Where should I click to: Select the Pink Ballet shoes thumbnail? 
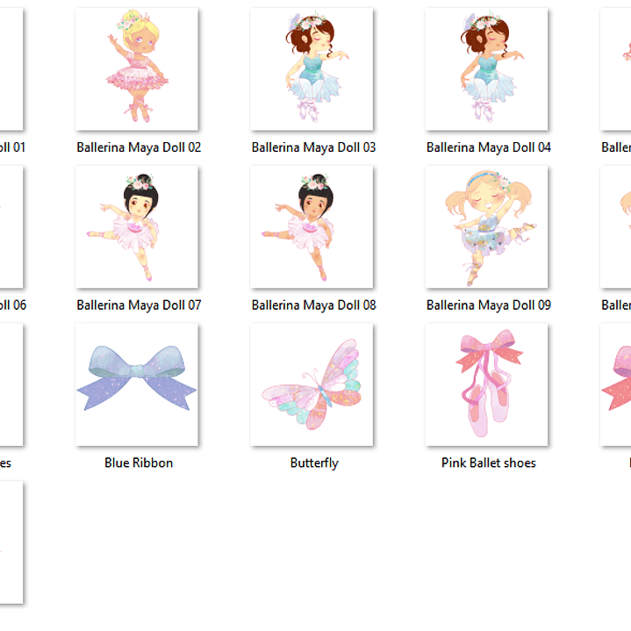[487, 384]
